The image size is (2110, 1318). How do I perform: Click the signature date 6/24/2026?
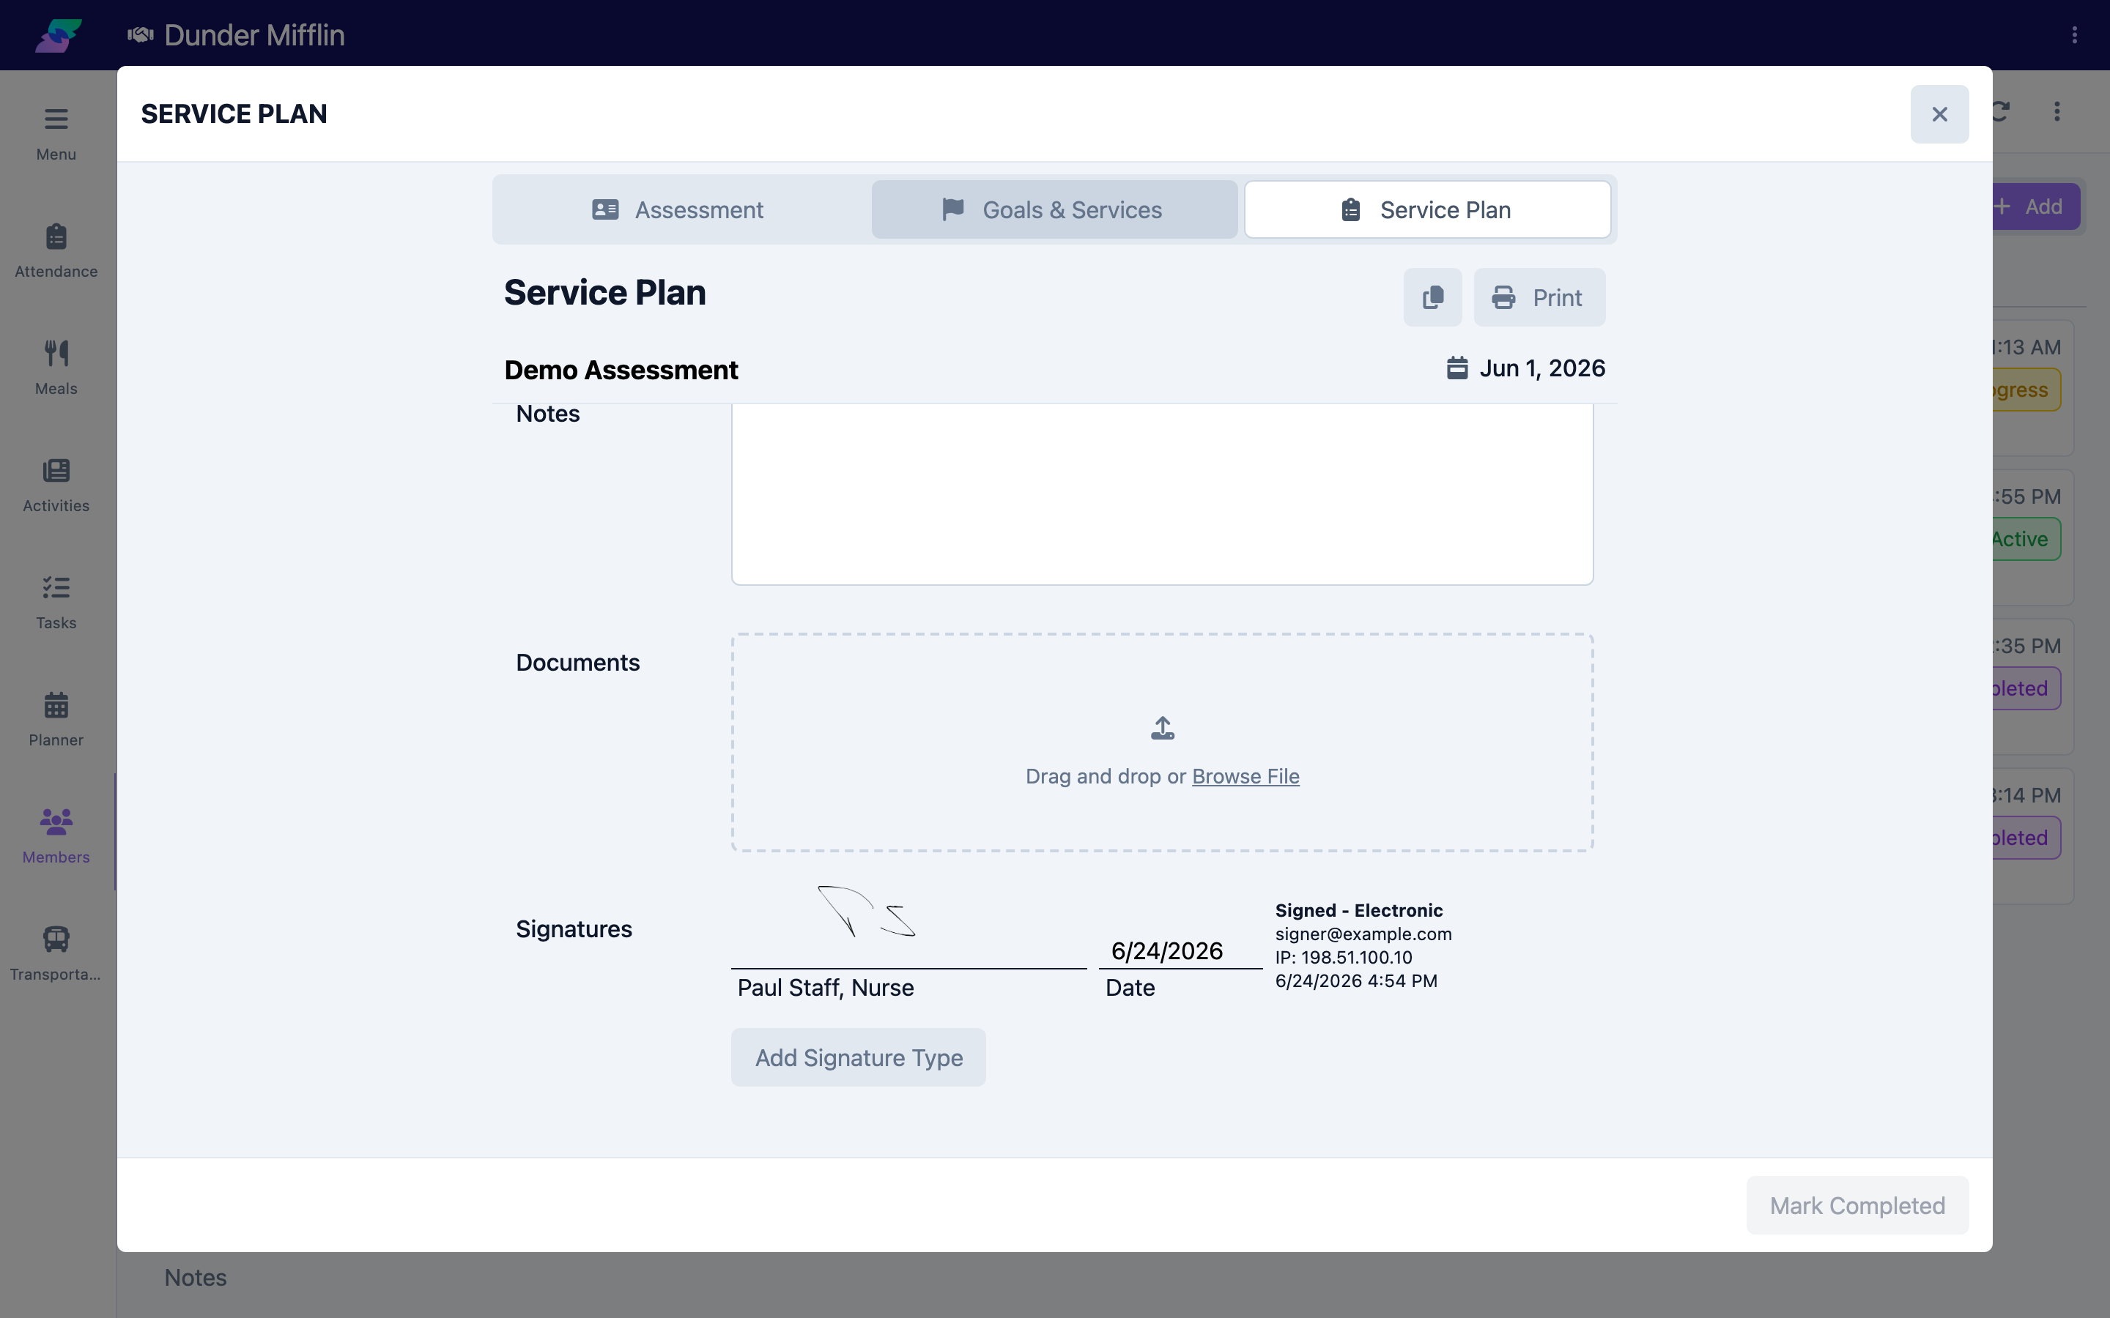pos(1166,951)
